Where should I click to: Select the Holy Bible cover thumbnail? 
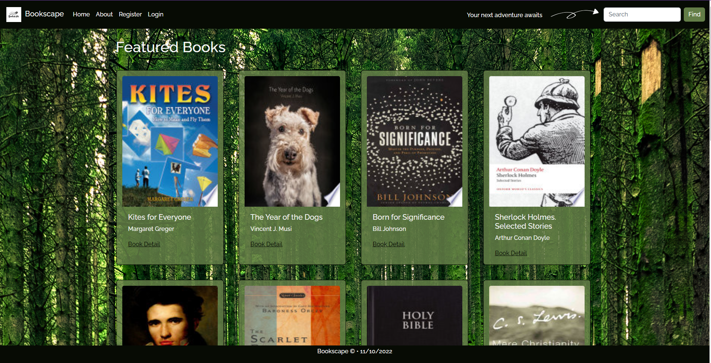click(415, 316)
